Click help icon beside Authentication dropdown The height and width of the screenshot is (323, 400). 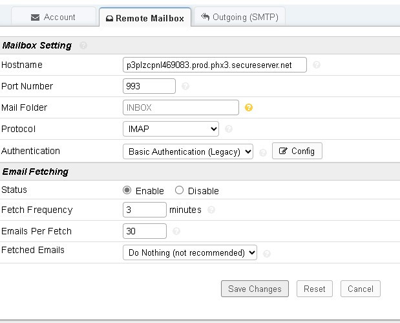pyautogui.click(x=263, y=152)
